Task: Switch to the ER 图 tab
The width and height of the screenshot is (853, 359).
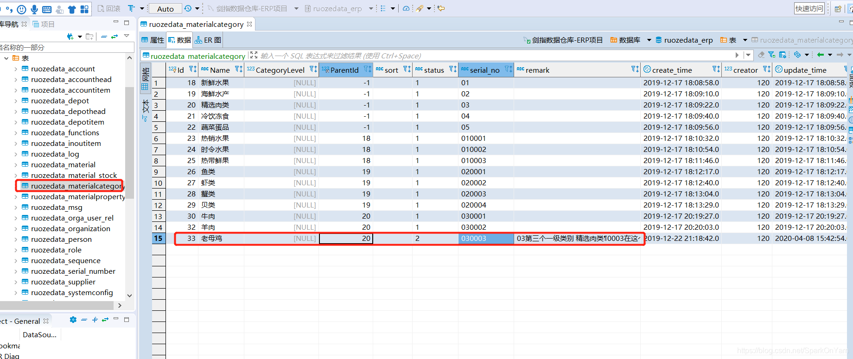Action: click(208, 40)
